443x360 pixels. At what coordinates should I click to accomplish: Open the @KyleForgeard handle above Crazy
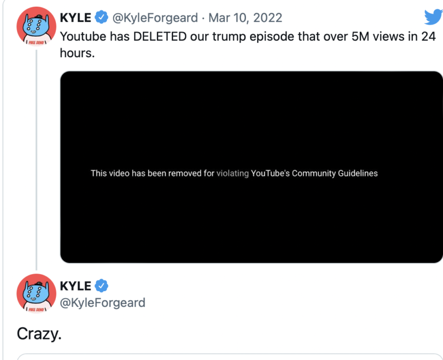click(x=103, y=303)
